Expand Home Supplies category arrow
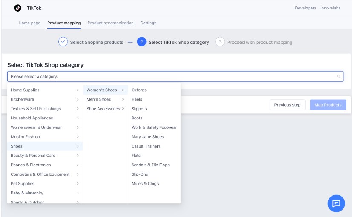Image resolution: width=352 pixels, height=217 pixels. [78, 90]
